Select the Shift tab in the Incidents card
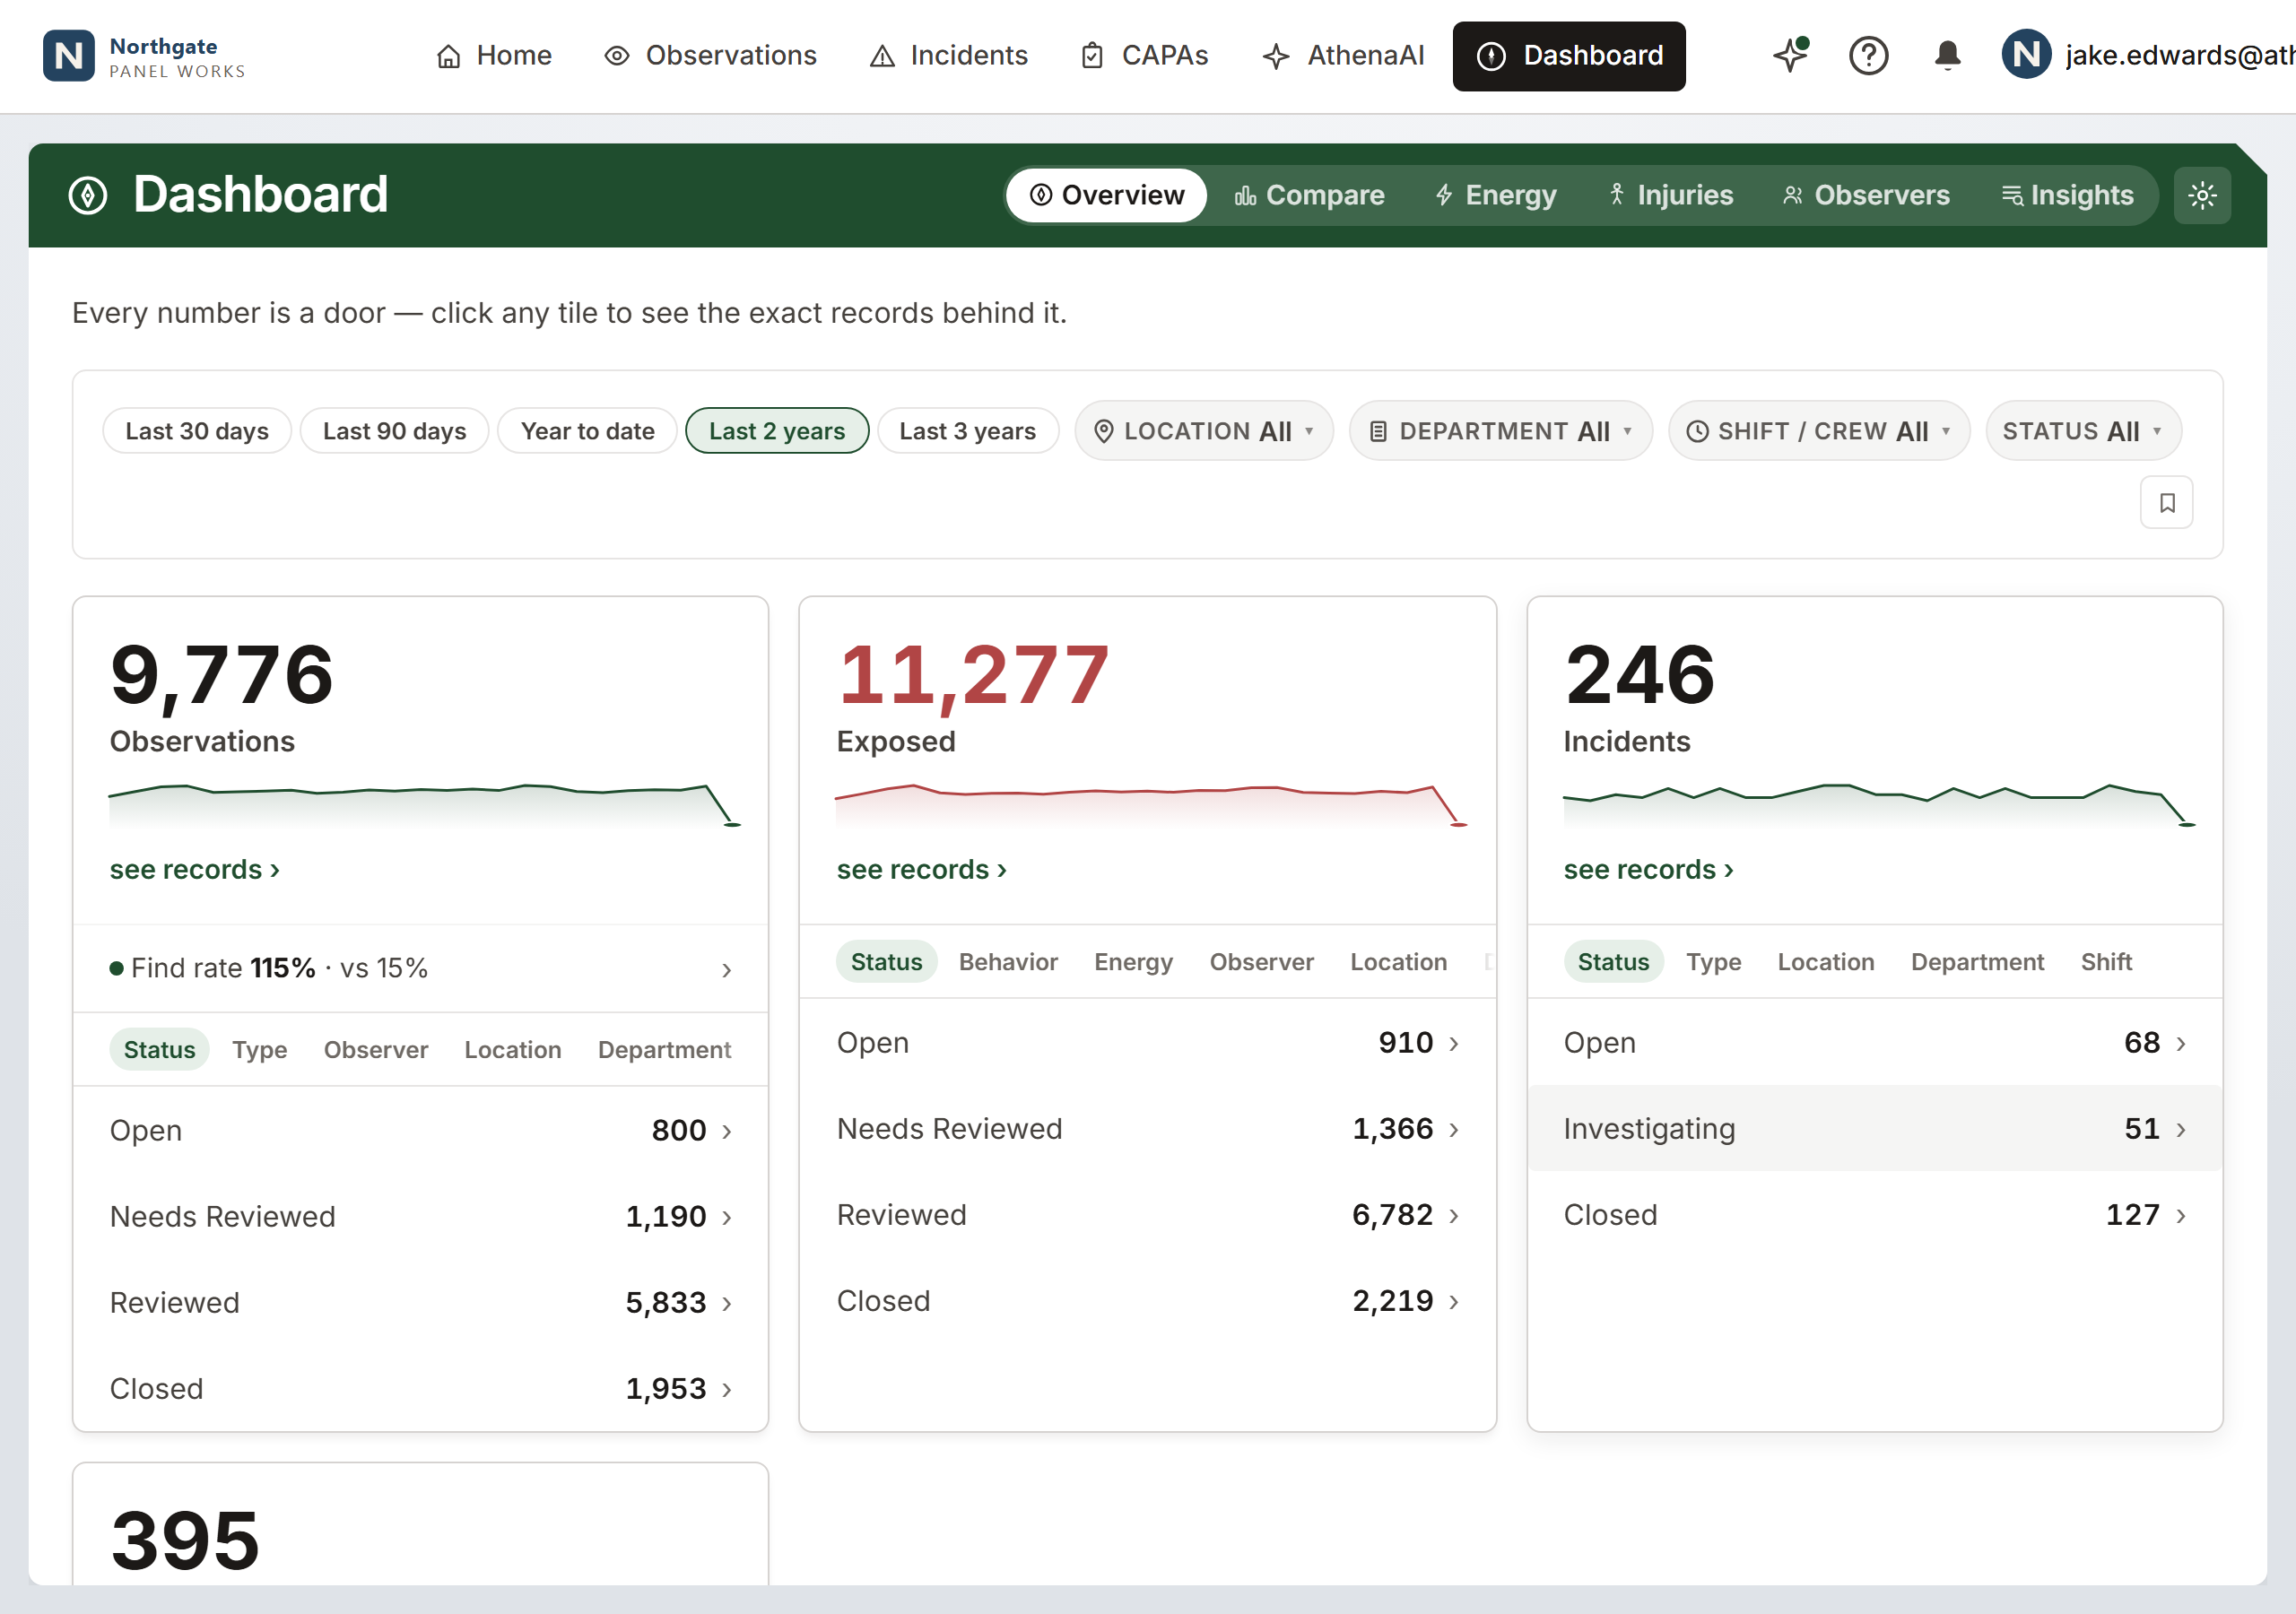The image size is (2296, 1614). pos(2106,962)
